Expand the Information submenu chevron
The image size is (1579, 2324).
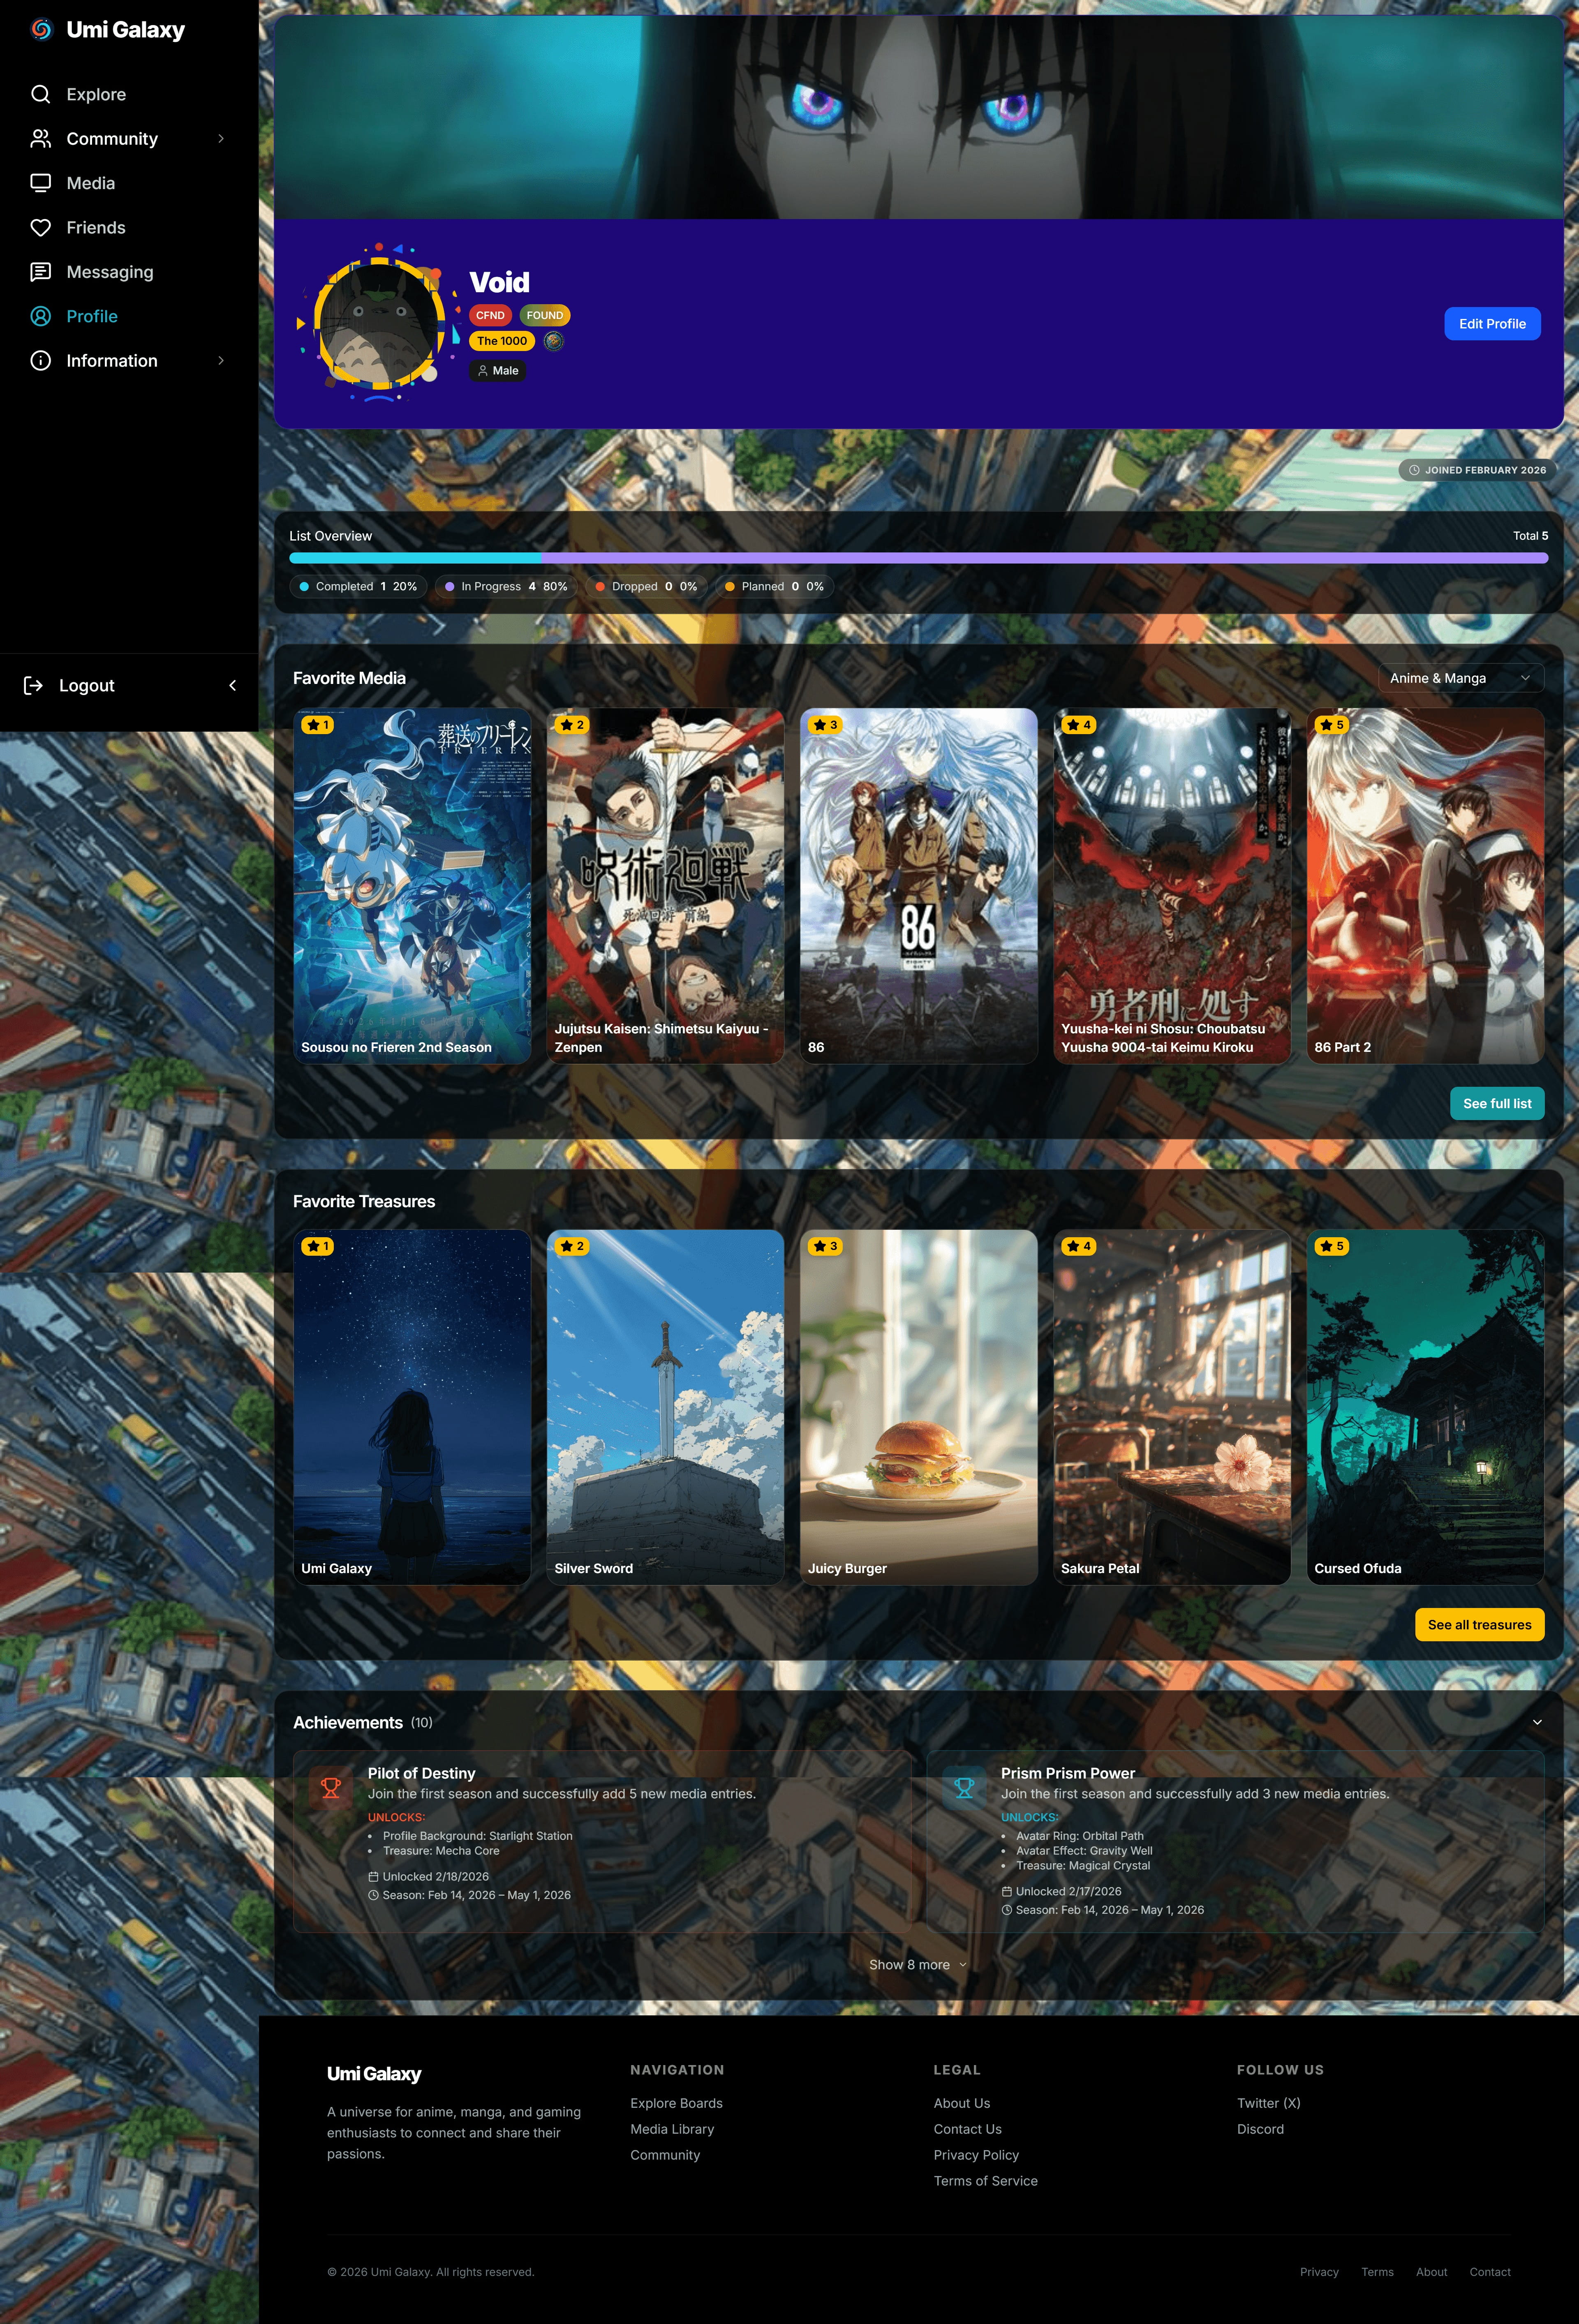pyautogui.click(x=221, y=361)
